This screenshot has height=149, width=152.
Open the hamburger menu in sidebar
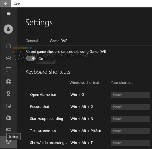[x=8, y=14]
